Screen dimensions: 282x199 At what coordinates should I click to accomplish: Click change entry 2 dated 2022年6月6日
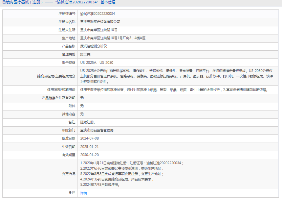click(x=122, y=169)
